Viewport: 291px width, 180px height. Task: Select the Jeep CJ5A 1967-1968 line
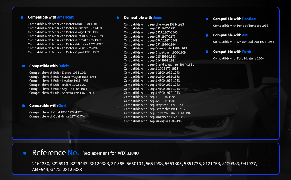151,32
